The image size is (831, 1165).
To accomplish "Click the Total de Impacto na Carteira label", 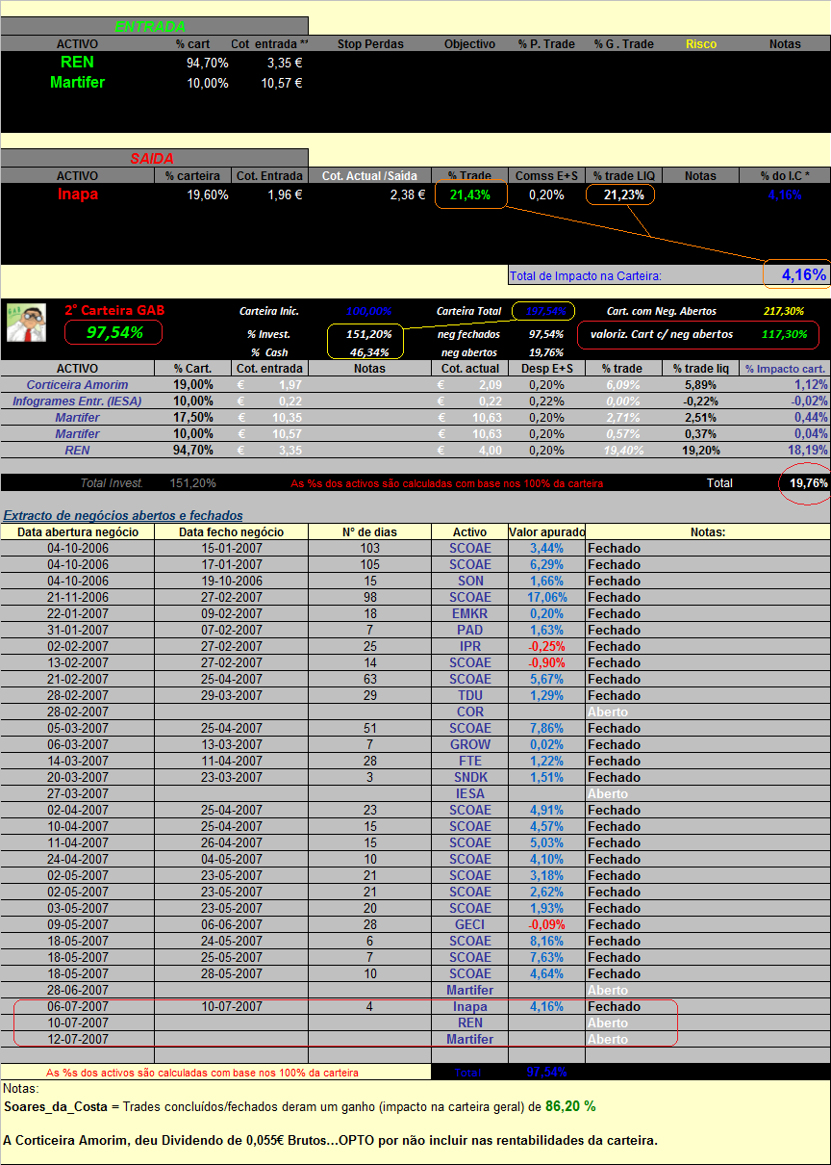I will point(585,276).
